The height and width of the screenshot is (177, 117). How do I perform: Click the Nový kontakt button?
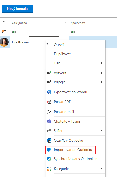pyautogui.click(x=17, y=9)
